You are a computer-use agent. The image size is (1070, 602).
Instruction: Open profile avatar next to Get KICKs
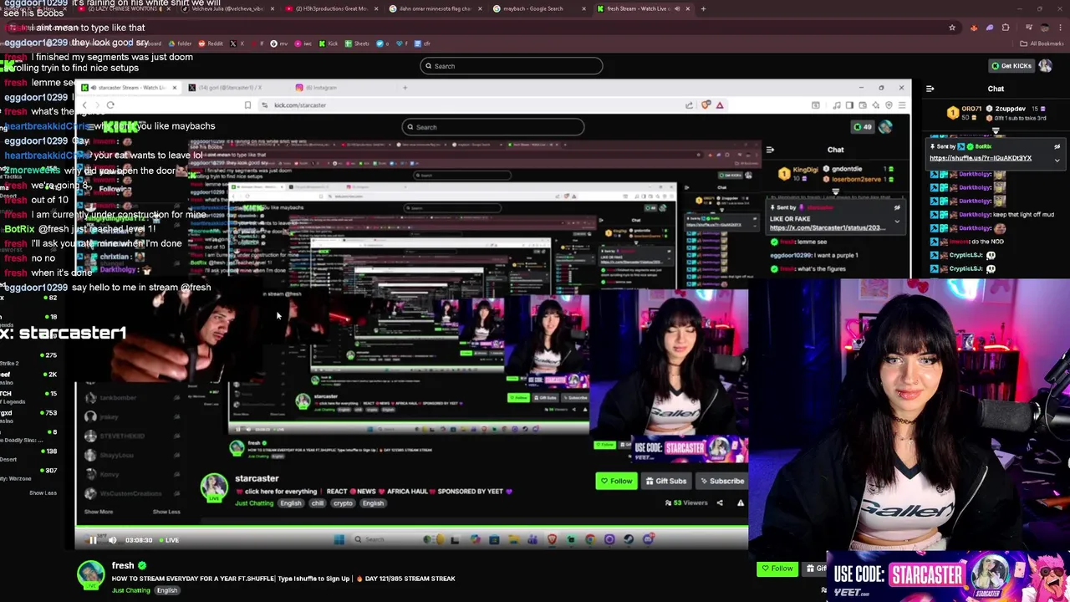pos(1045,66)
